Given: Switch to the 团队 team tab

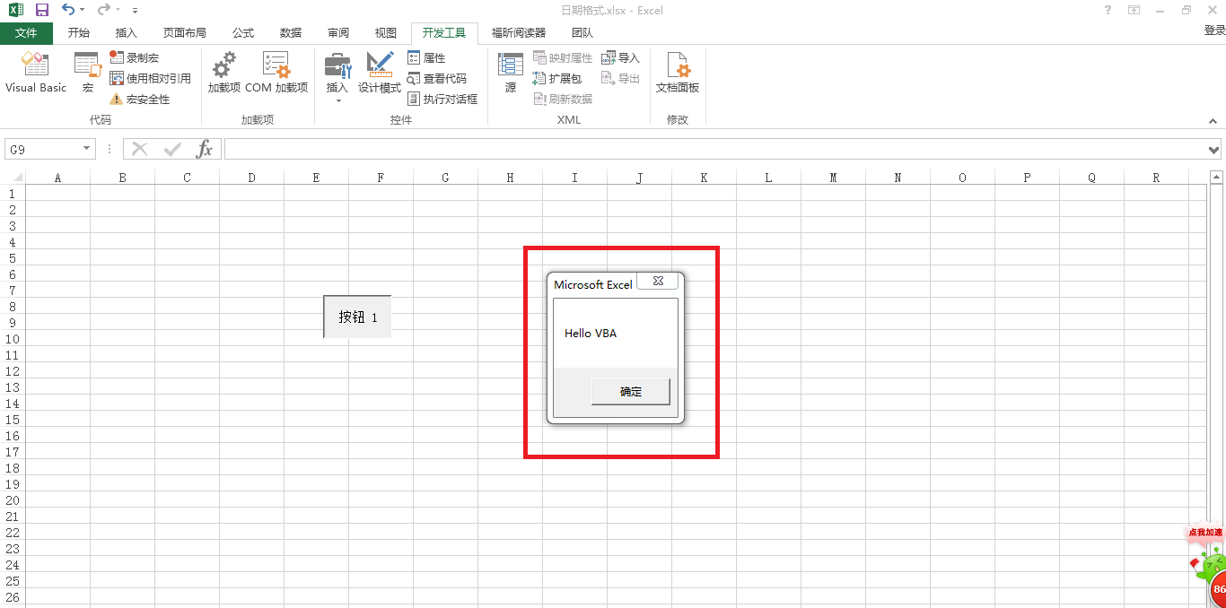Looking at the screenshot, I should 582,33.
